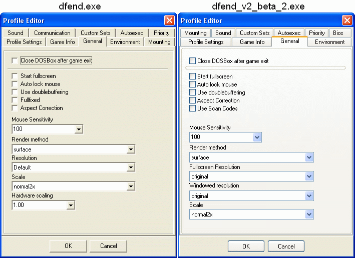
Task: Click the Hardware scaling 1.00 value field
Action: (x=40, y=205)
